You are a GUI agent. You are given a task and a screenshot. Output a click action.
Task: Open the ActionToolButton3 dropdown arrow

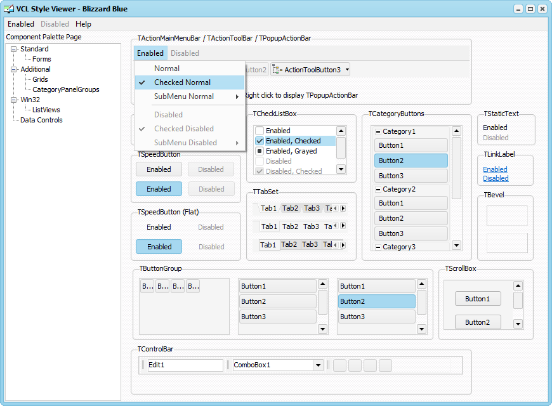tap(347, 70)
